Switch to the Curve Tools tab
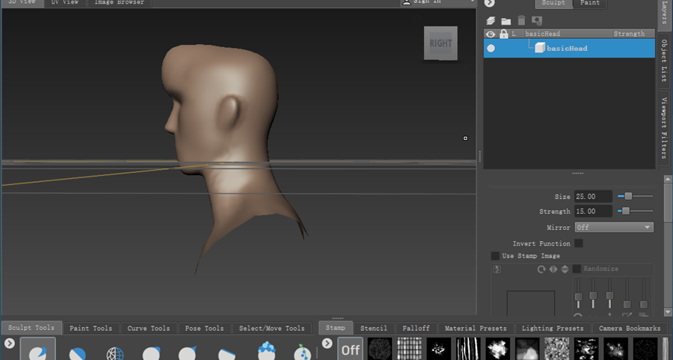This screenshot has height=360, width=673. coord(149,329)
